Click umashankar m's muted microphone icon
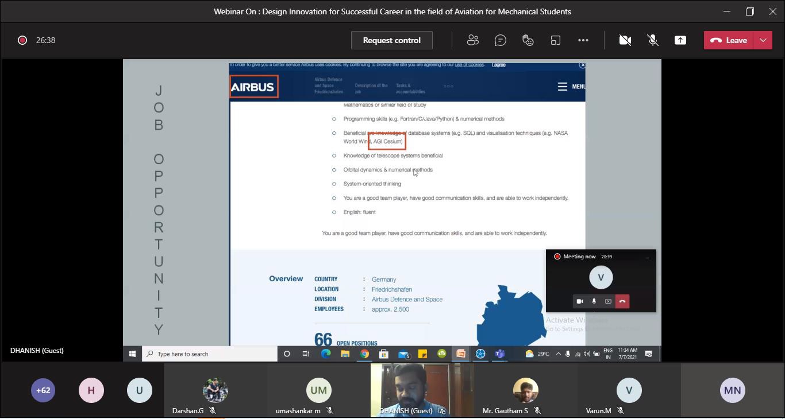 click(x=330, y=411)
